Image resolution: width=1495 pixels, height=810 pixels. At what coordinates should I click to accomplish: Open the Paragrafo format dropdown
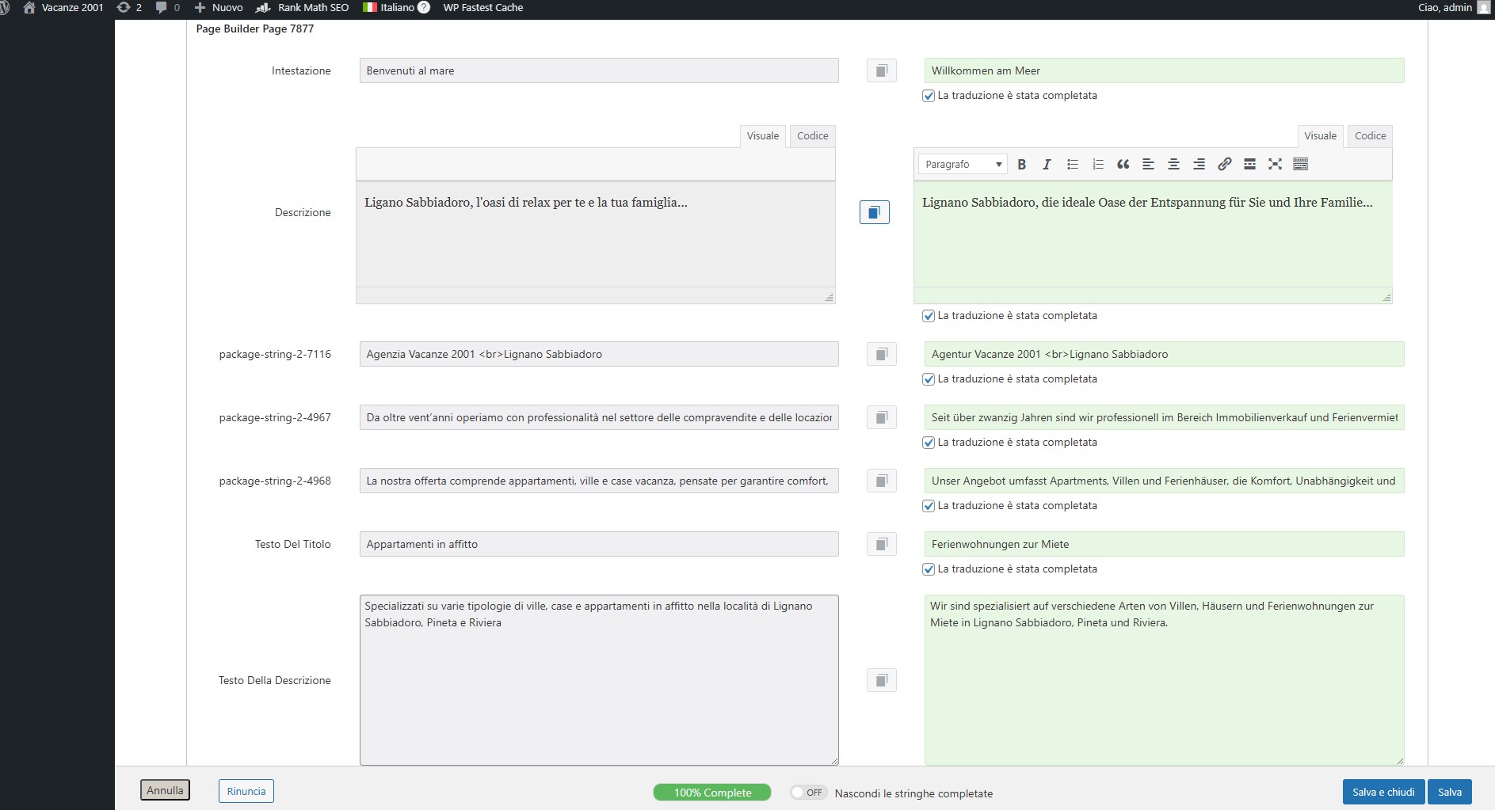(962, 164)
